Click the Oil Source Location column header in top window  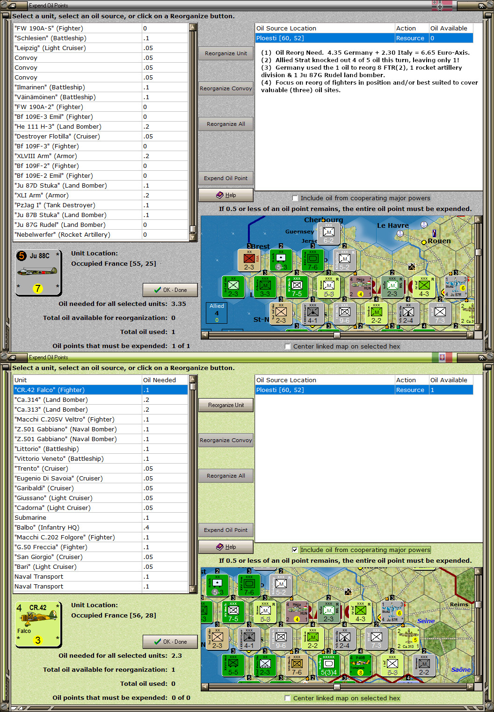click(x=325, y=29)
